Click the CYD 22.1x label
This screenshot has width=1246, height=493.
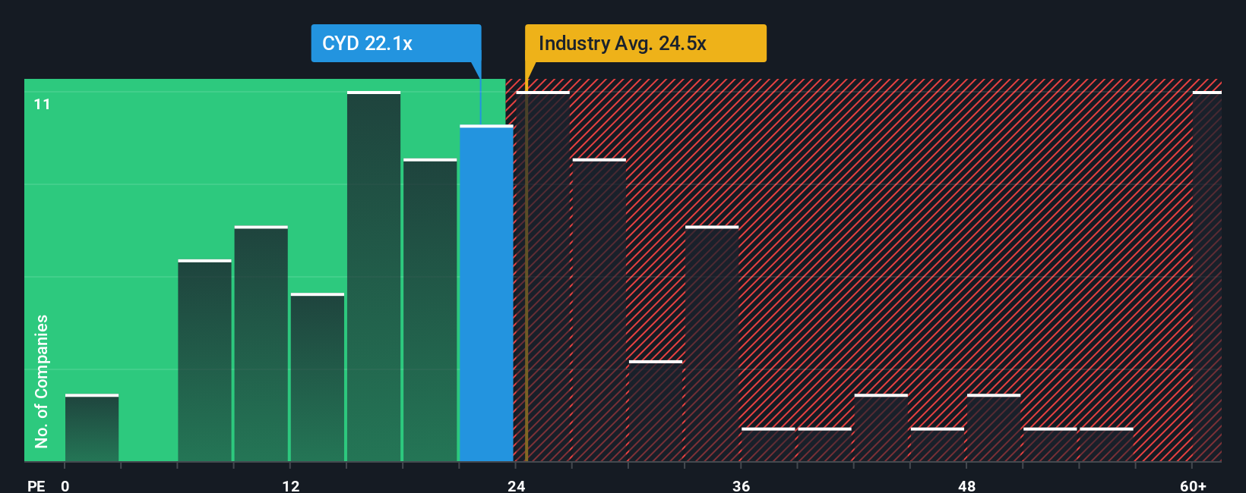tap(396, 43)
